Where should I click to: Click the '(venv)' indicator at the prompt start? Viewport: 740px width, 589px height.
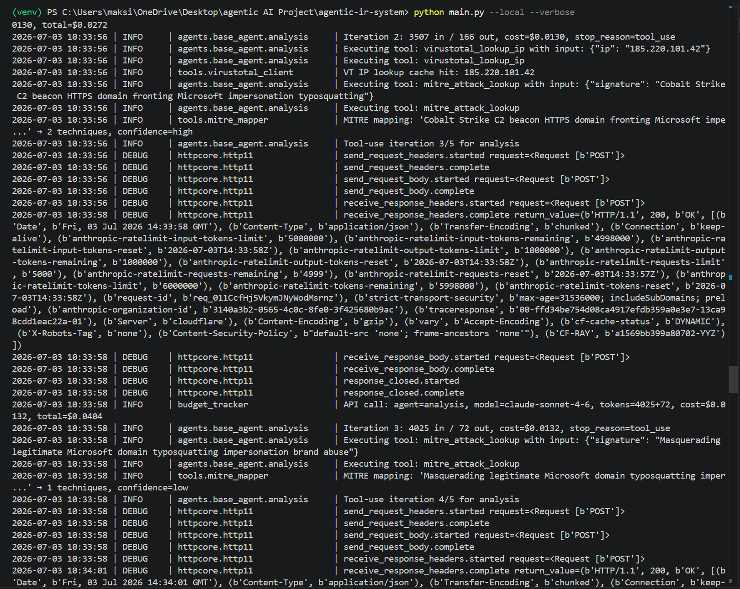tap(27, 12)
